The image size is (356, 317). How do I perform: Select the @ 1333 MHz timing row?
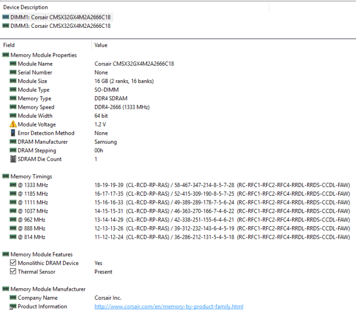[x=33, y=185]
